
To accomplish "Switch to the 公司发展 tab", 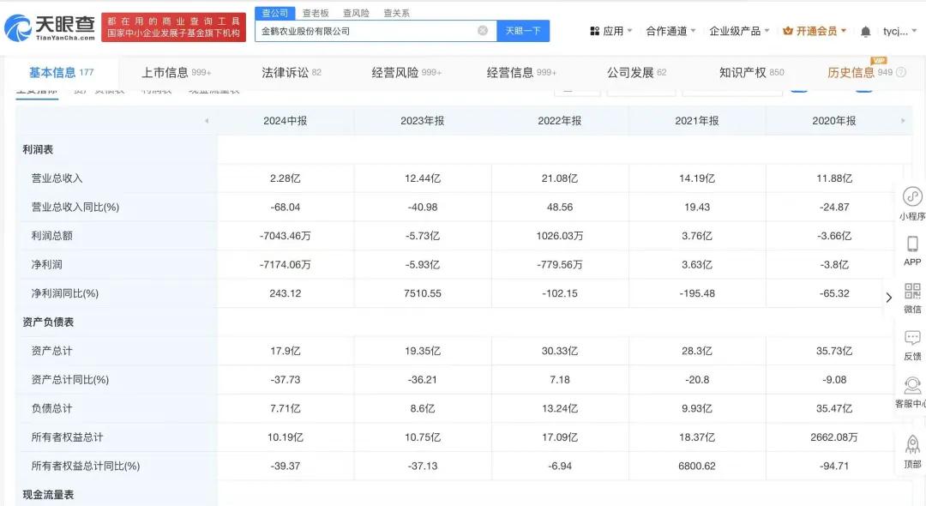I will coord(636,73).
